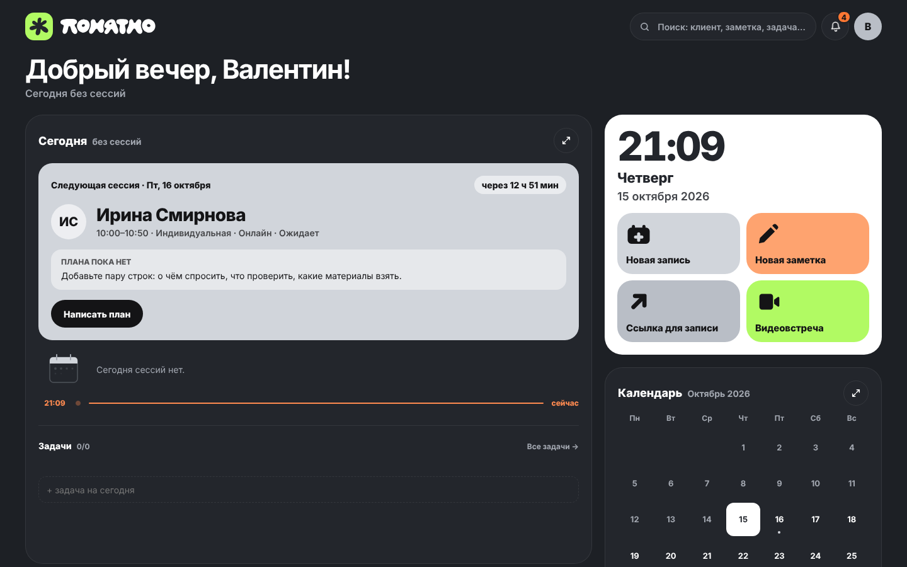Click the task input for today

(x=309, y=490)
